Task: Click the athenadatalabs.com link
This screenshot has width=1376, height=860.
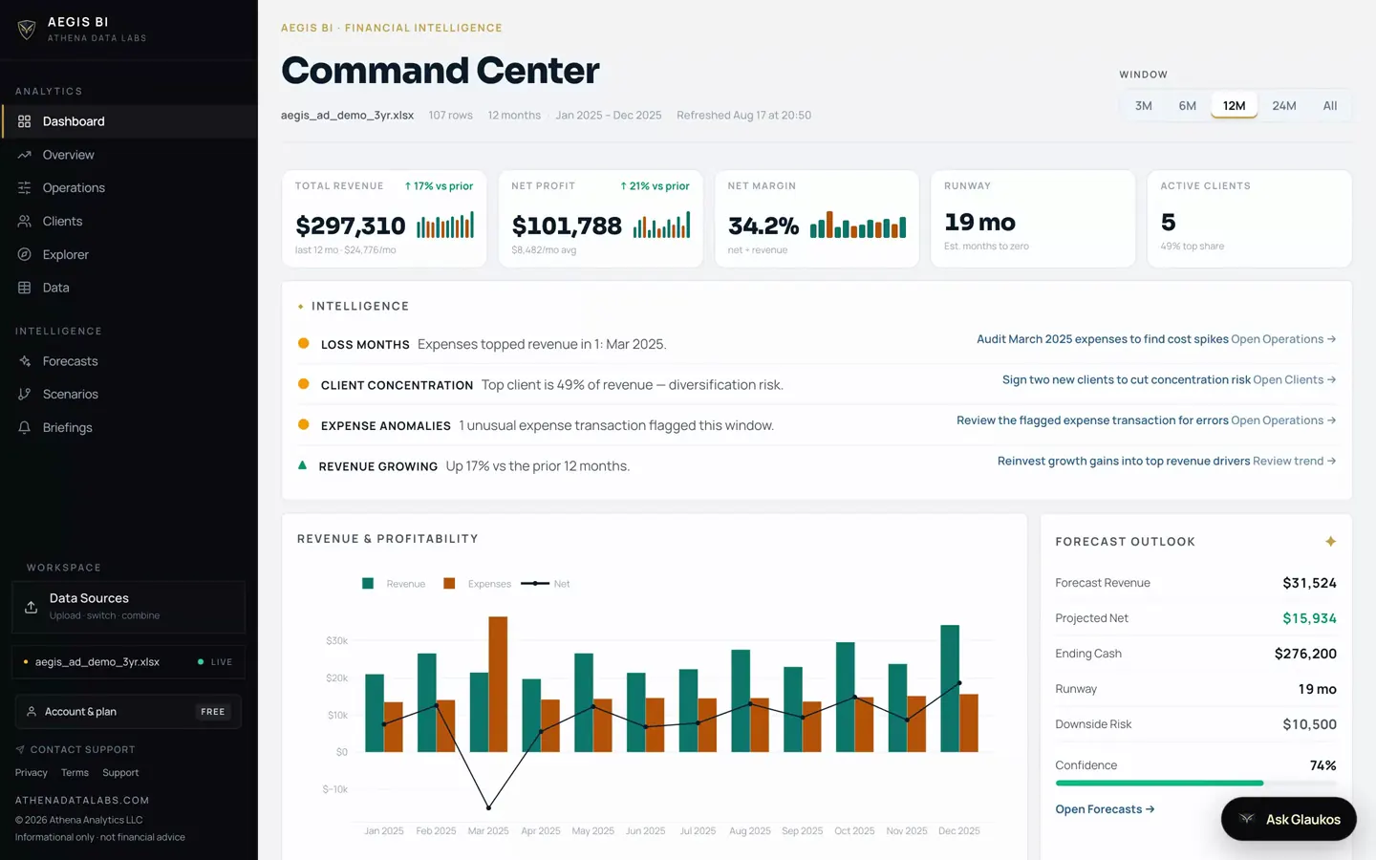Action: (x=82, y=801)
